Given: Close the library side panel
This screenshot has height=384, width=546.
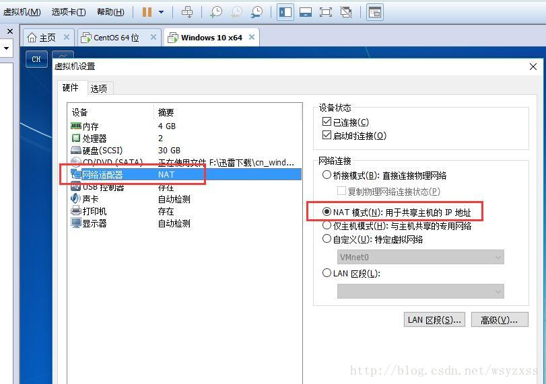Looking at the screenshot, I should [x=9, y=32].
